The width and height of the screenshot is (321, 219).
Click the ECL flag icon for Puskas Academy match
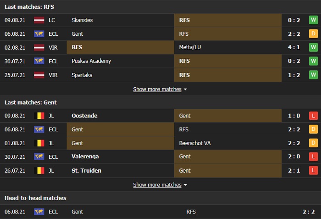[x=39, y=61]
